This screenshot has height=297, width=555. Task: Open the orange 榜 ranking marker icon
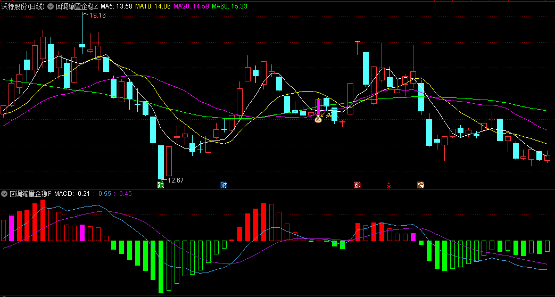(x=420, y=185)
